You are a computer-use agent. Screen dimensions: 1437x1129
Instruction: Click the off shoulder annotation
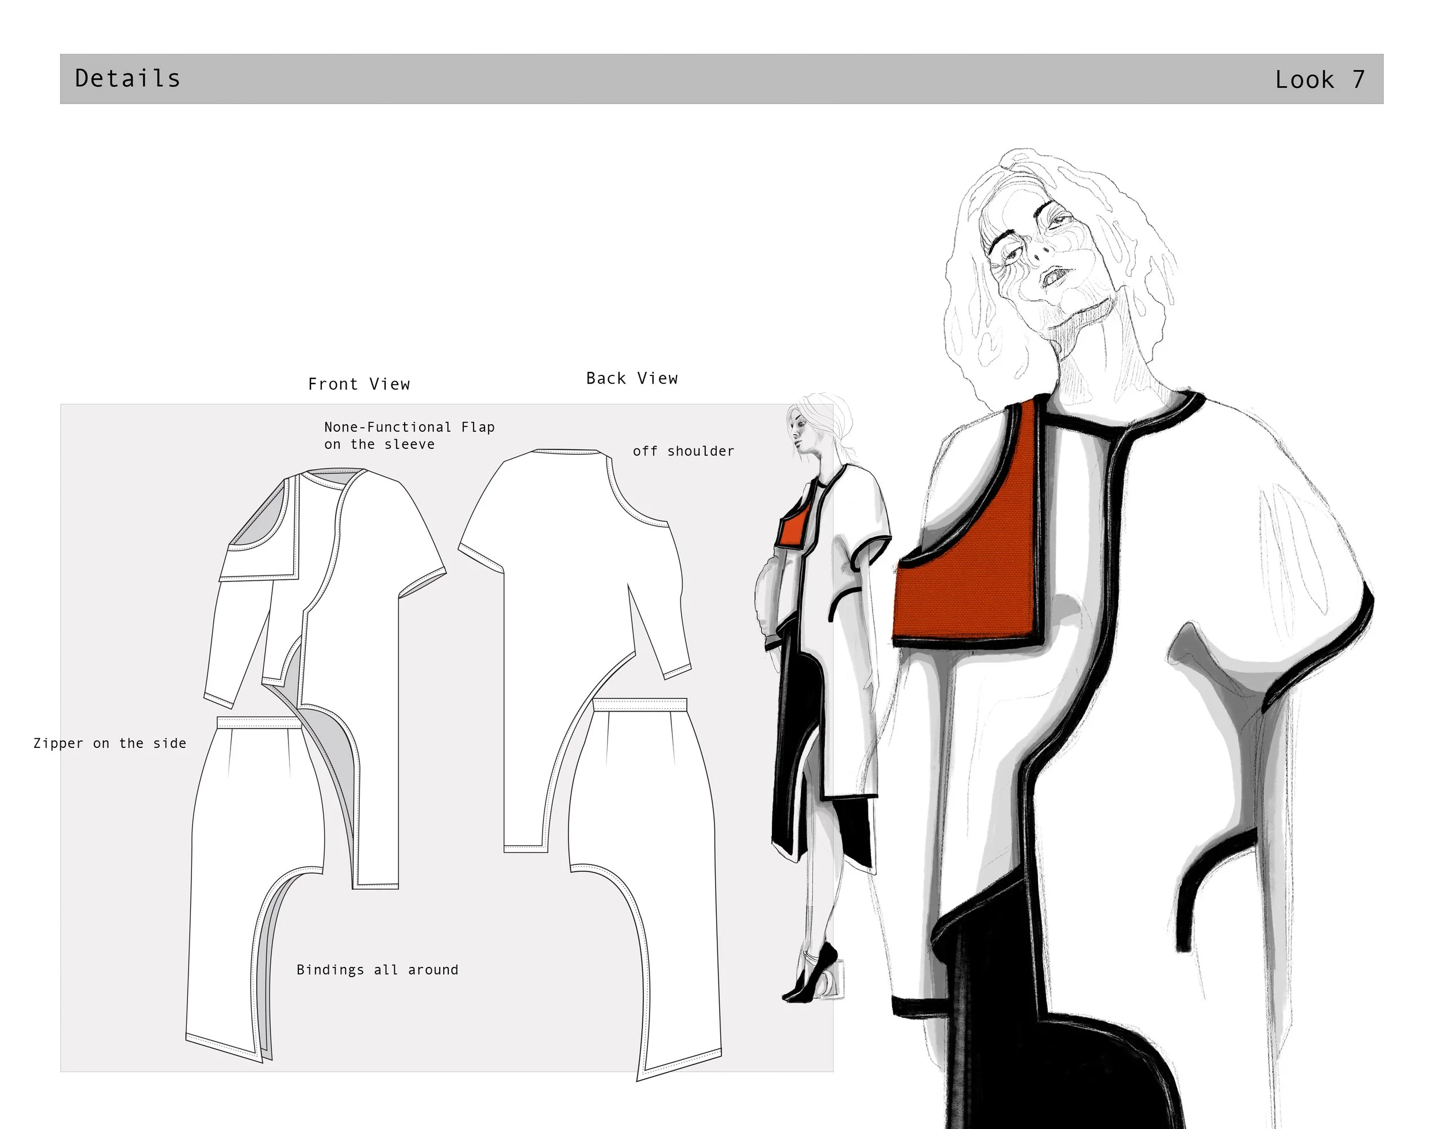pos(683,451)
